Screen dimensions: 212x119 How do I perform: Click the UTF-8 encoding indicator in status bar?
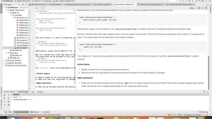point(180,115)
